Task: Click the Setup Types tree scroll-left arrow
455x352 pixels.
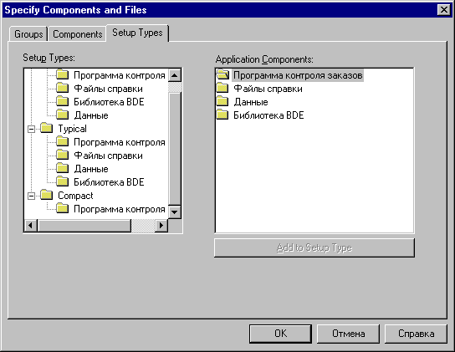Action: tap(31, 226)
